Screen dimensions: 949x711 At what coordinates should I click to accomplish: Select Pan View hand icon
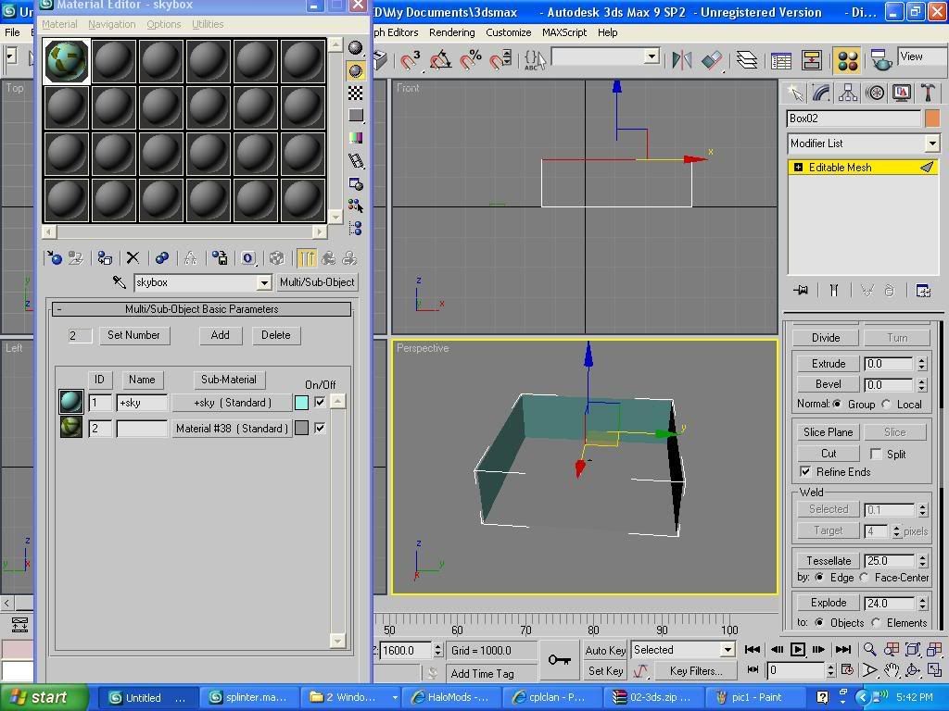click(x=891, y=670)
